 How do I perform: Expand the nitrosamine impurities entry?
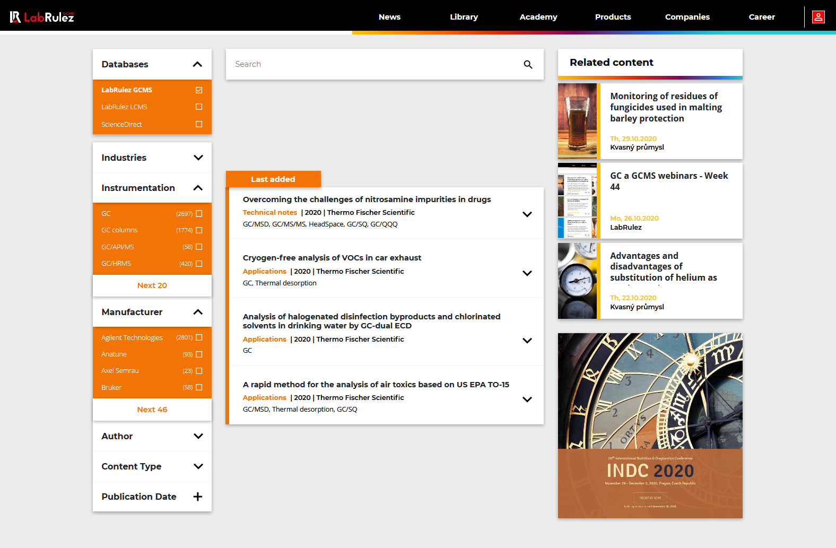(527, 214)
